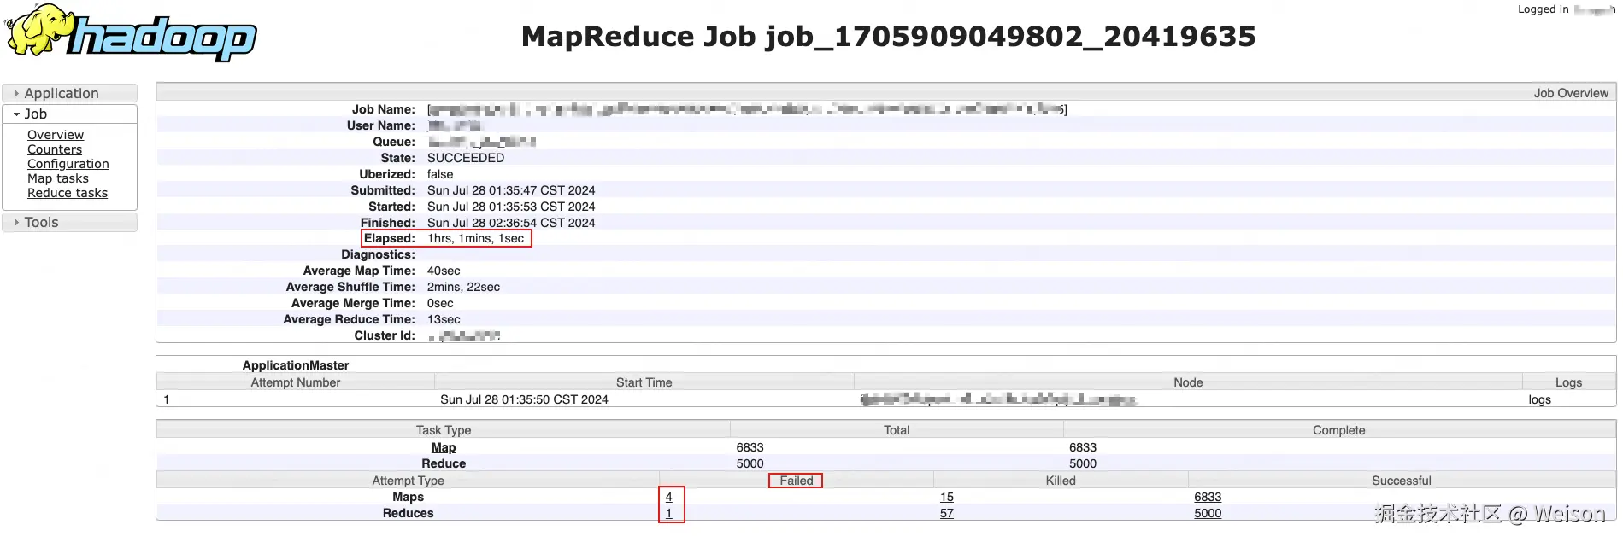Click Average Reduce Time value '13sec'

pos(444,319)
